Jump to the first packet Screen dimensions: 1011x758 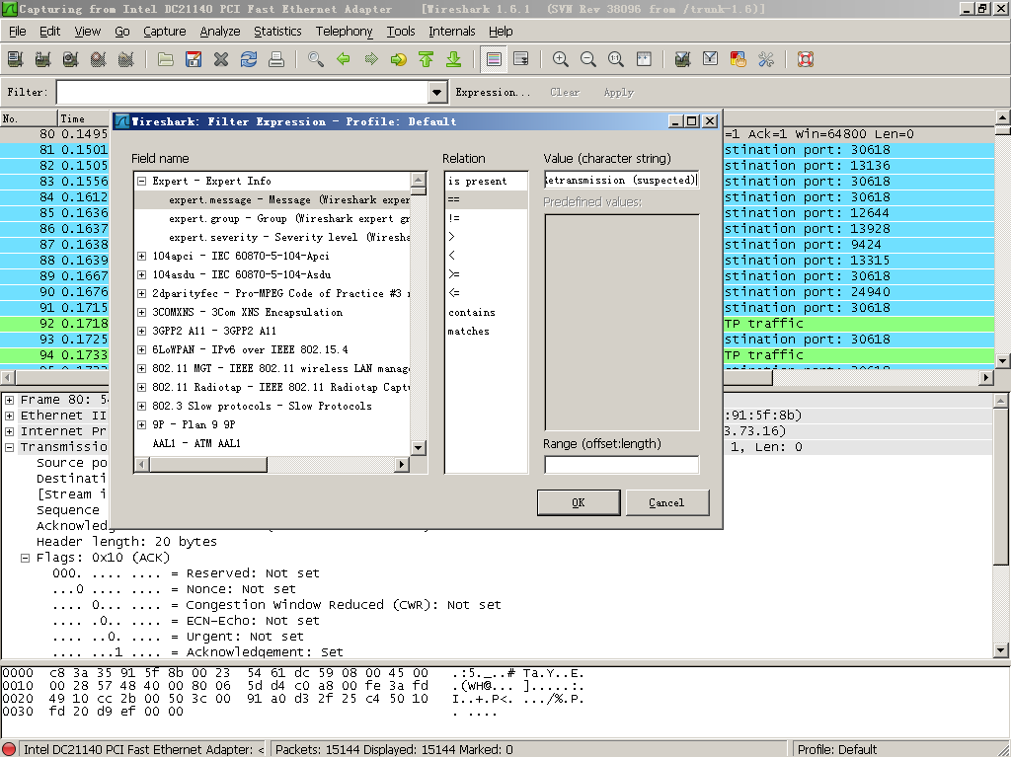[427, 59]
